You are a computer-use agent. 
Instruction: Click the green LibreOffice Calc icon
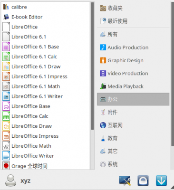tap(6, 116)
